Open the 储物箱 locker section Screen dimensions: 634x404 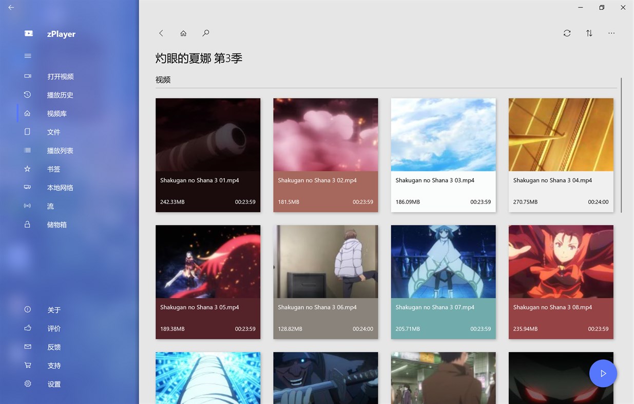click(x=56, y=224)
